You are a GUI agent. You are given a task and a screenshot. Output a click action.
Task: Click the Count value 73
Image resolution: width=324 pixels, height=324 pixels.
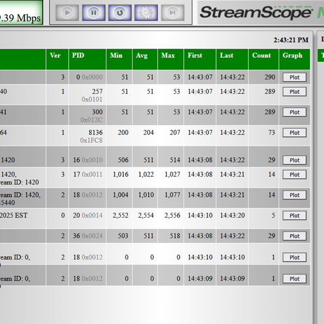tap(271, 133)
